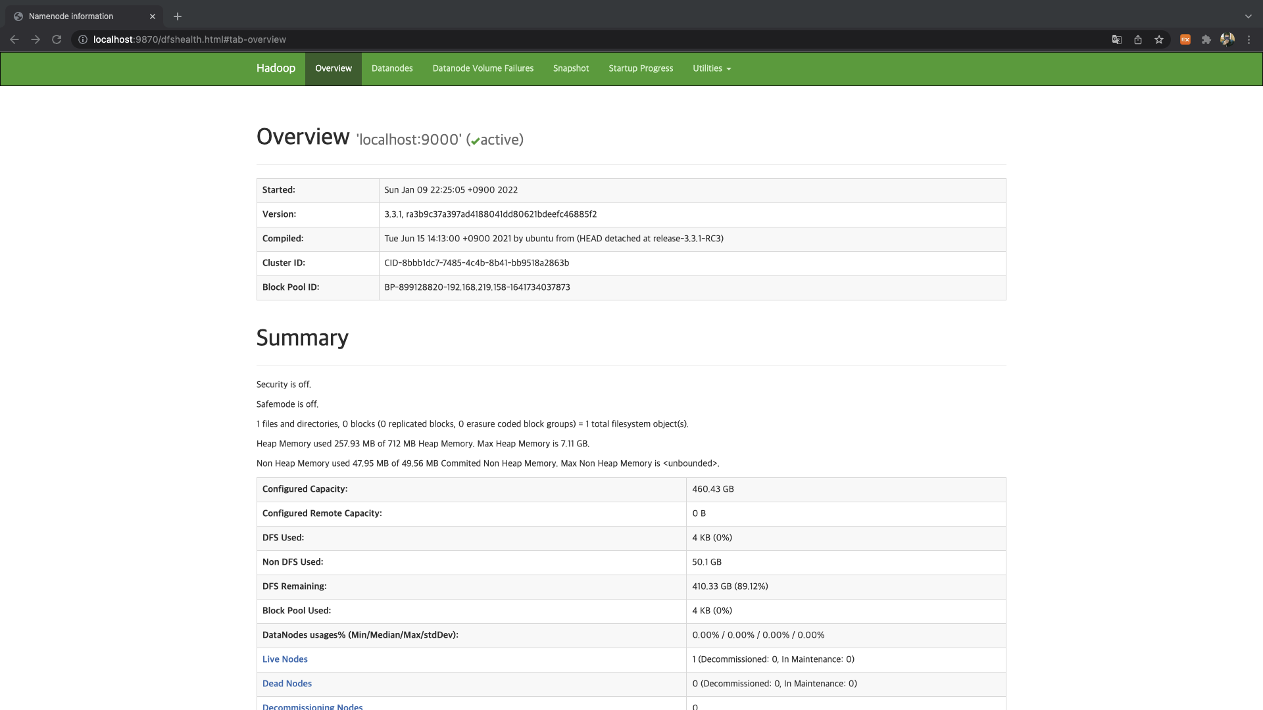Open the Utilities dropdown menu
Image resolution: width=1263 pixels, height=710 pixels.
tap(712, 68)
